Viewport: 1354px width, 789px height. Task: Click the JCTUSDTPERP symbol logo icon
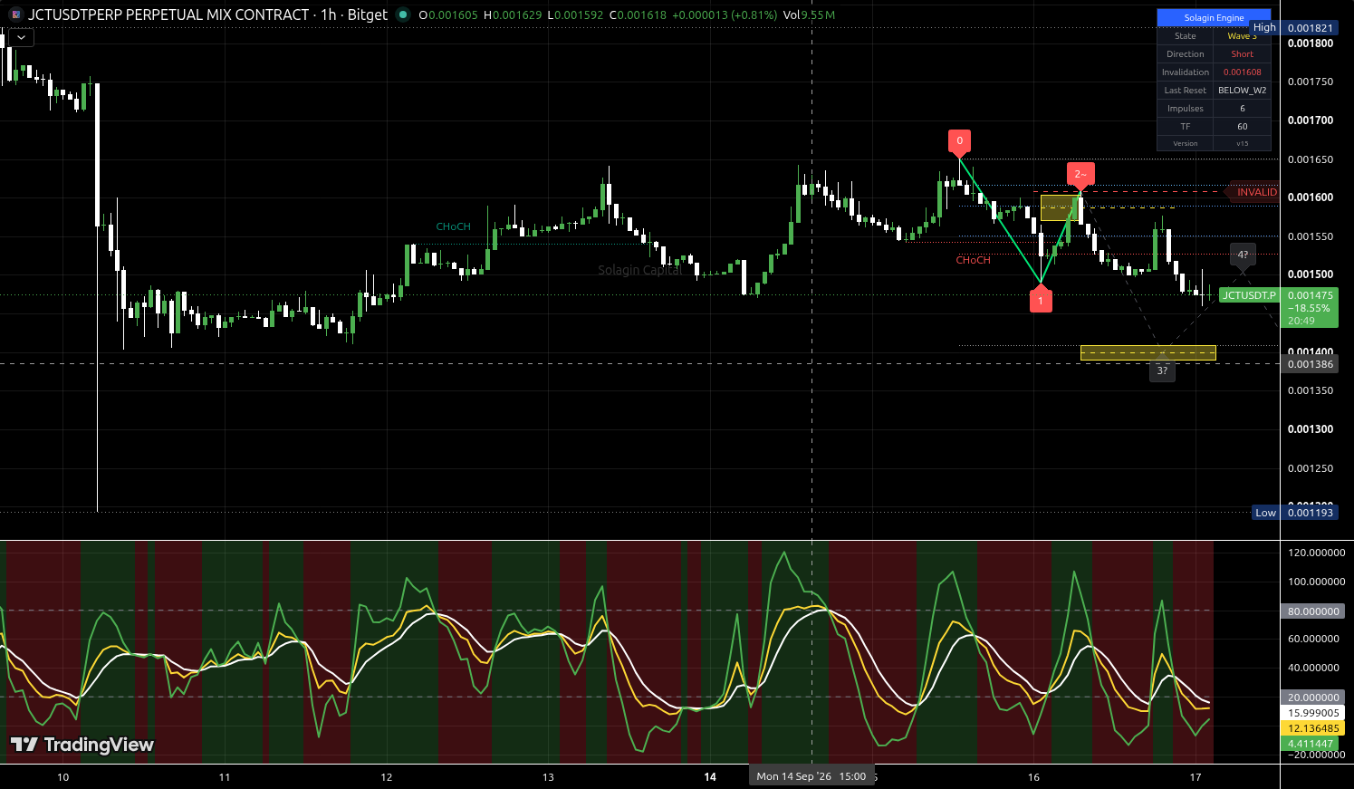(x=15, y=14)
